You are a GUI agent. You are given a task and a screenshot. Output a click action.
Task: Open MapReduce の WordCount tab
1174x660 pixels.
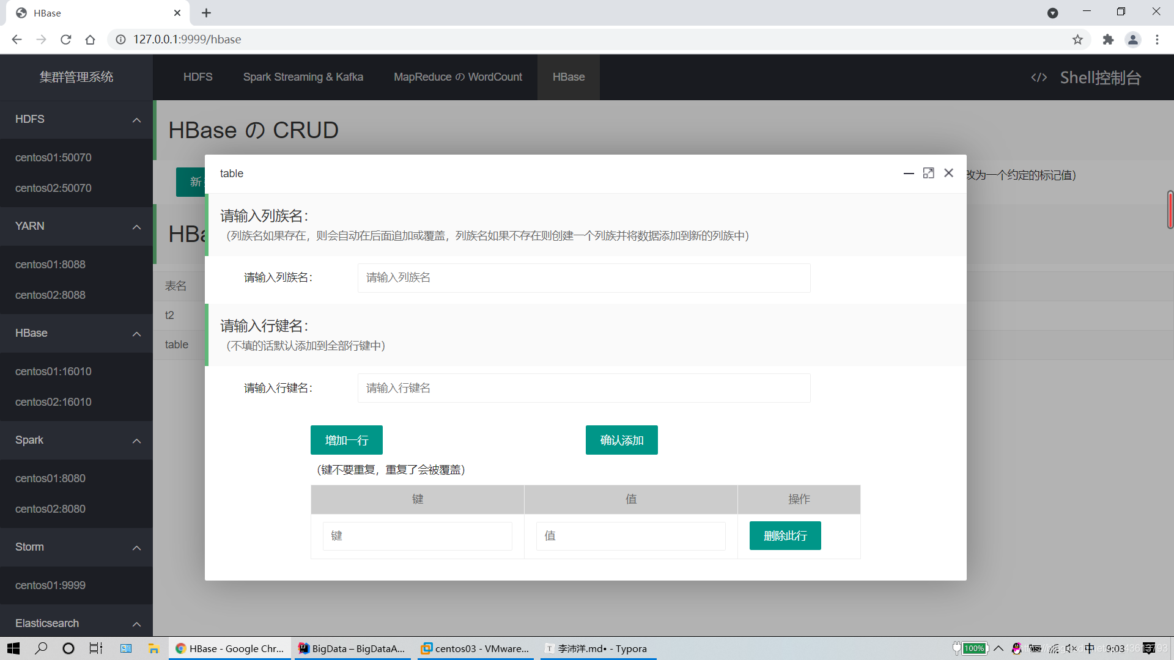tap(458, 77)
